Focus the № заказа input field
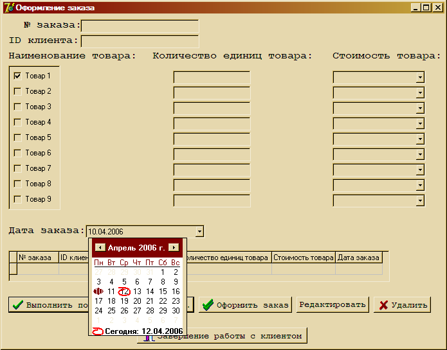 pos(140,26)
